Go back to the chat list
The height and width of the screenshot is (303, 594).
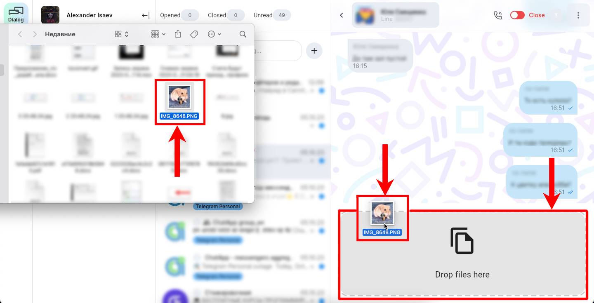(341, 15)
